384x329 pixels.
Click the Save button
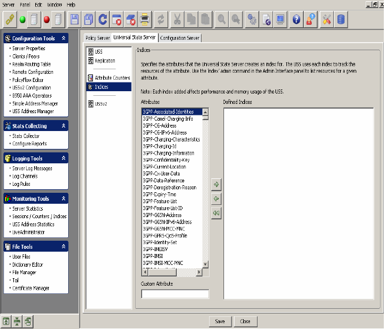tap(219, 321)
